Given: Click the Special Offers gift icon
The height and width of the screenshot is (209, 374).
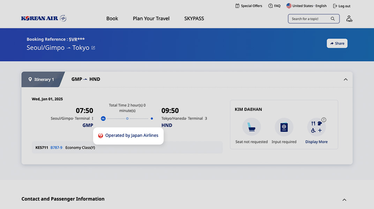Looking at the screenshot, I should [x=237, y=6].
